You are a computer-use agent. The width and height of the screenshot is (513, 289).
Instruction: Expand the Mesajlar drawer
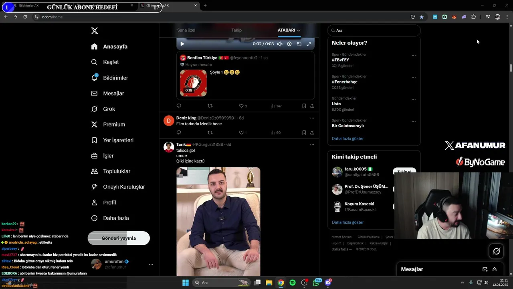pos(495,269)
